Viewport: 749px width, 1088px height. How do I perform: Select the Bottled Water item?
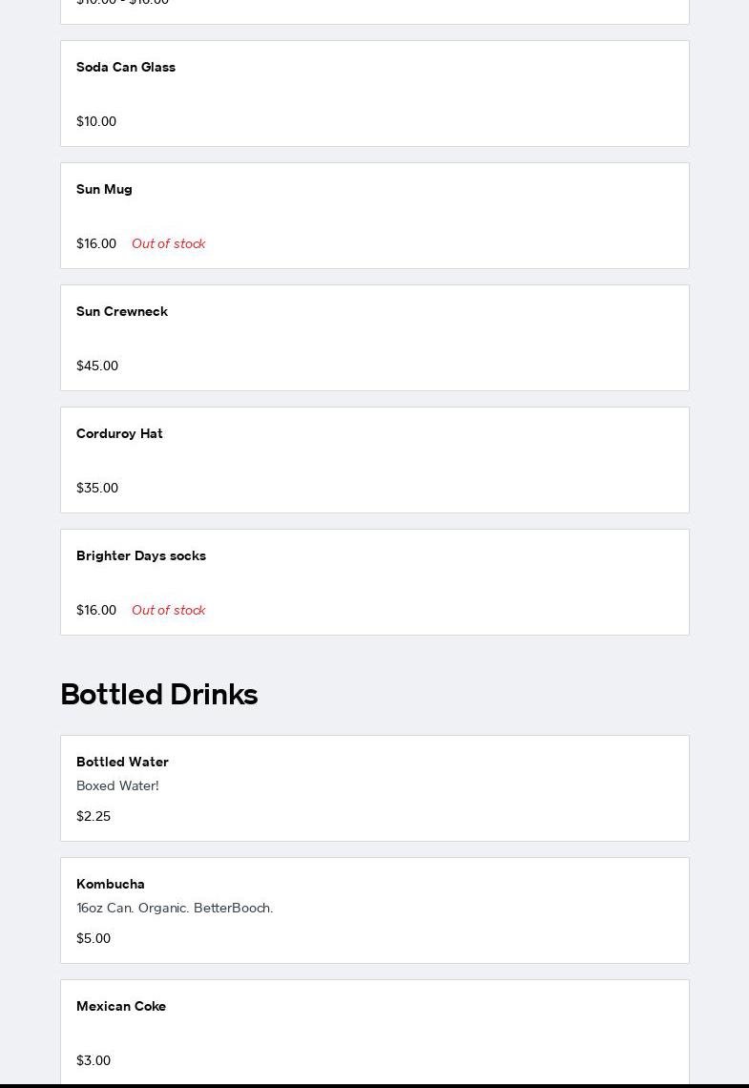(x=374, y=788)
